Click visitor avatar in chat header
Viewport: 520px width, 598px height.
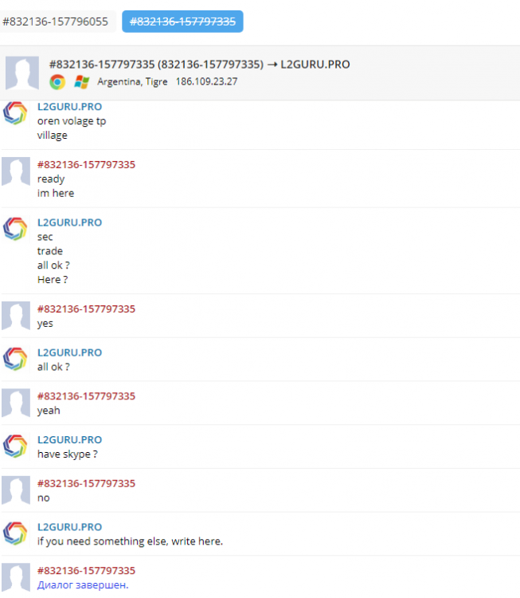(22, 73)
